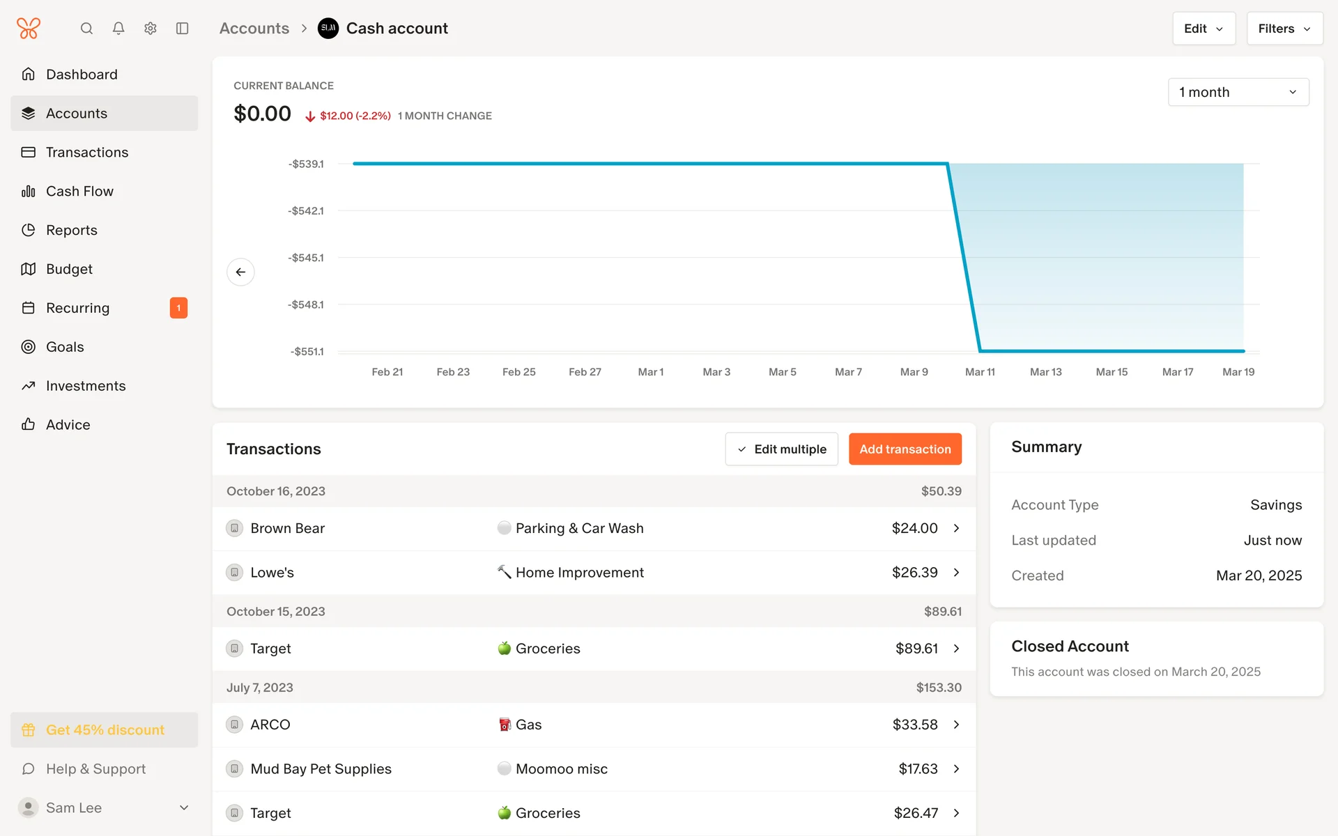Open settings gear icon
Viewport: 1338px width, 836px height.
[151, 29]
